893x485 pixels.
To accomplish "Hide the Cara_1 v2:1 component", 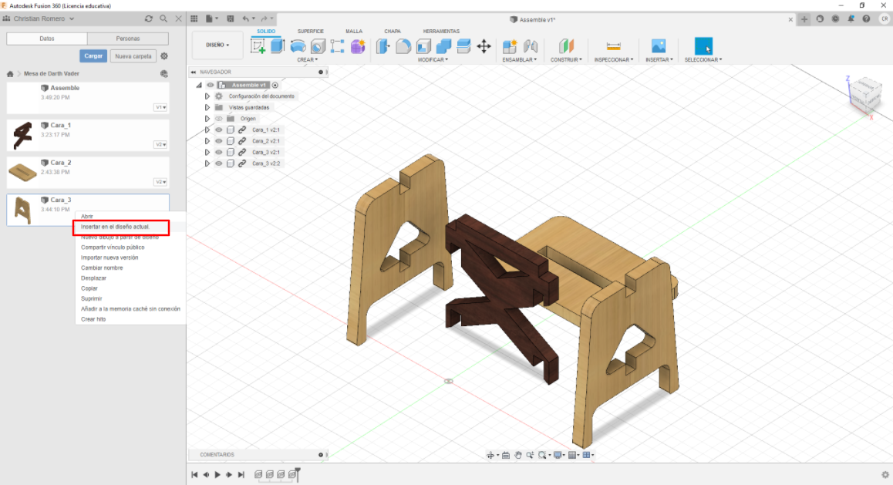I will click(x=219, y=130).
